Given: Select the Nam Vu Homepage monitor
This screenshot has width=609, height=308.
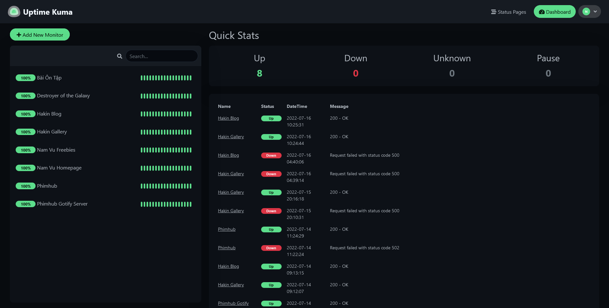Looking at the screenshot, I should (x=106, y=168).
